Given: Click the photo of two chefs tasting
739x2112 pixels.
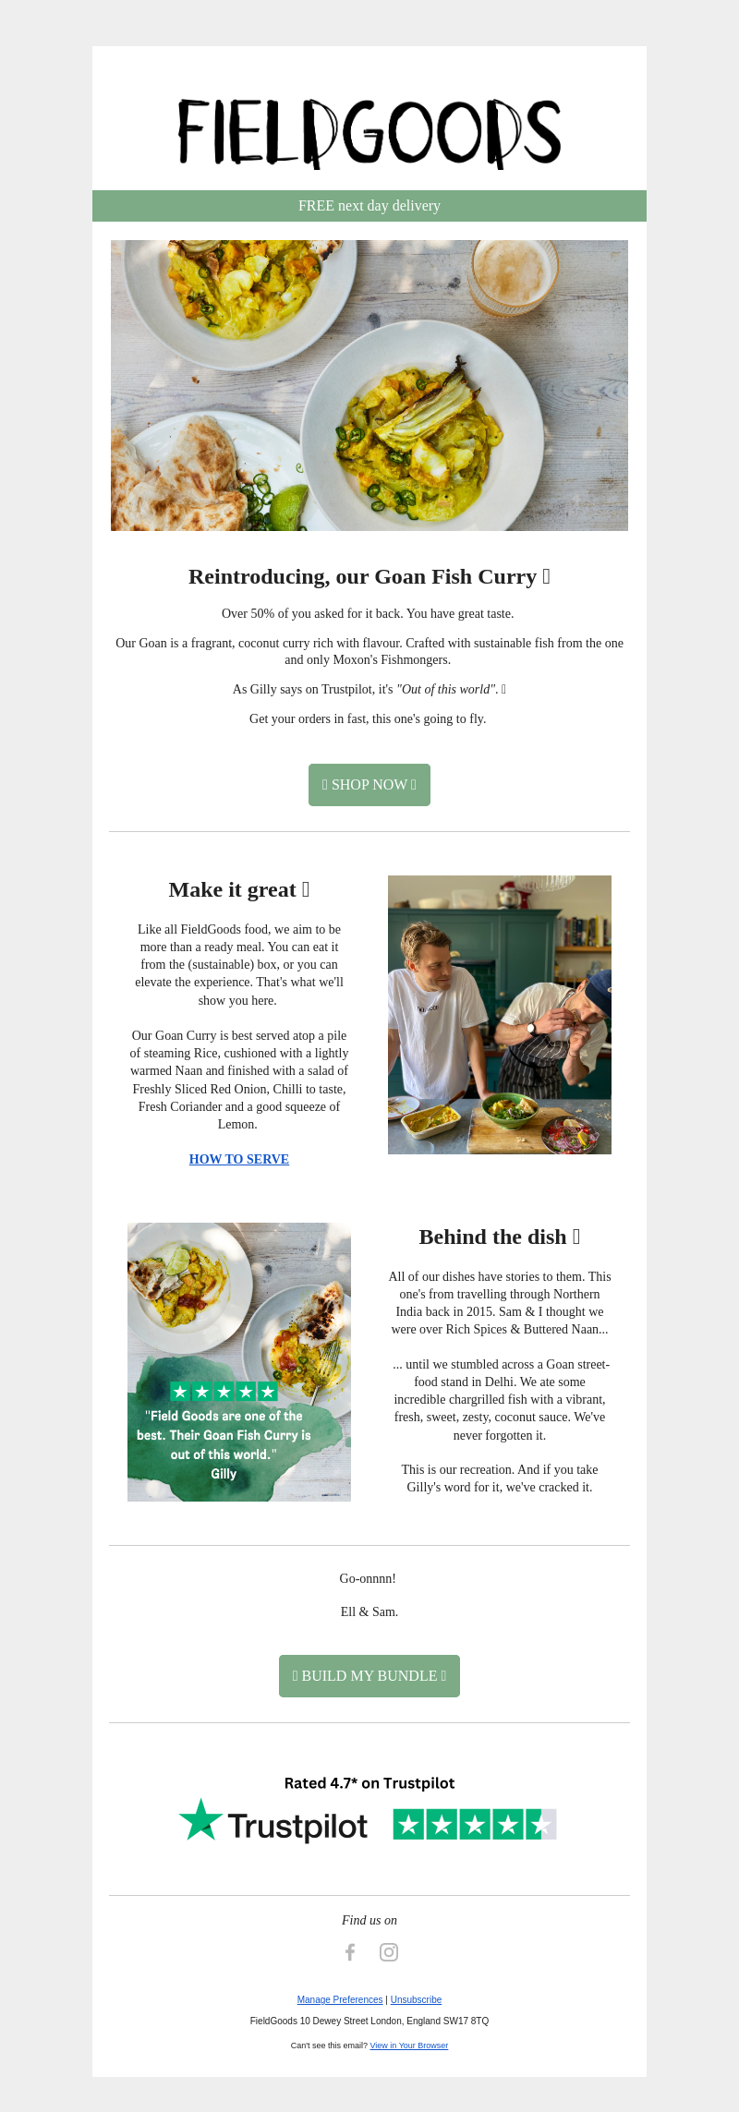Looking at the screenshot, I should tap(500, 1015).
